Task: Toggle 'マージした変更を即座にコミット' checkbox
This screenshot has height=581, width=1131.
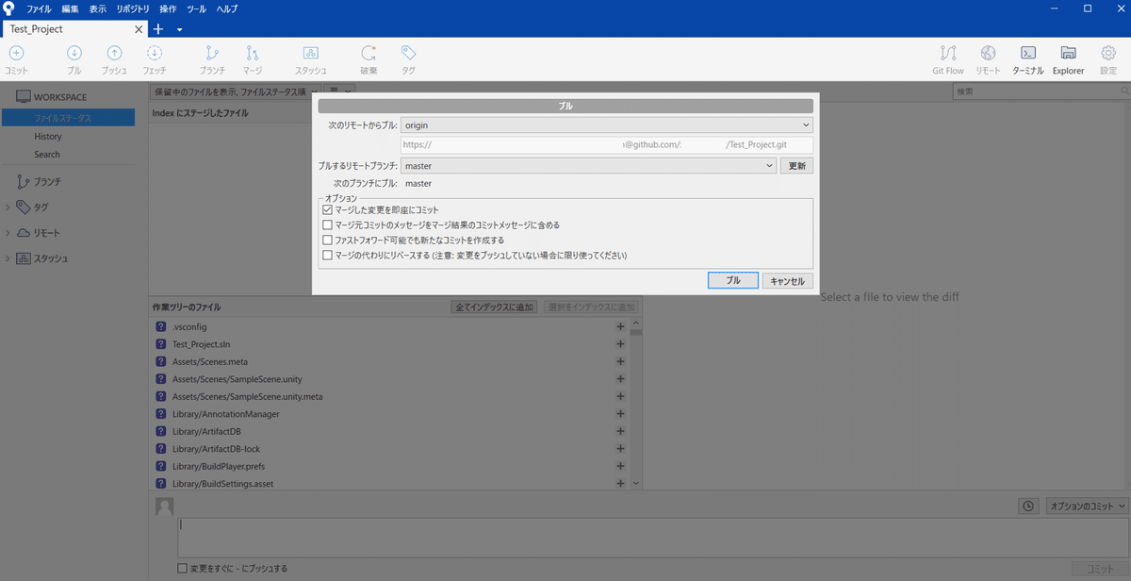Action: 327,209
